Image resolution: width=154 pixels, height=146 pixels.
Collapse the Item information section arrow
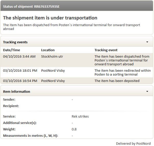(147, 91)
